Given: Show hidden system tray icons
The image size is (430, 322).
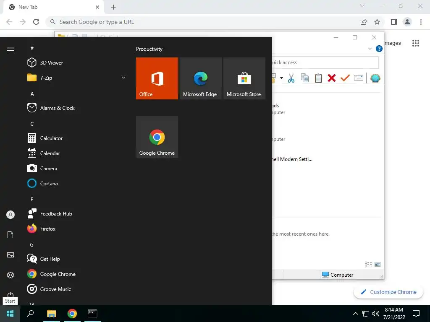Looking at the screenshot, I should (355, 314).
